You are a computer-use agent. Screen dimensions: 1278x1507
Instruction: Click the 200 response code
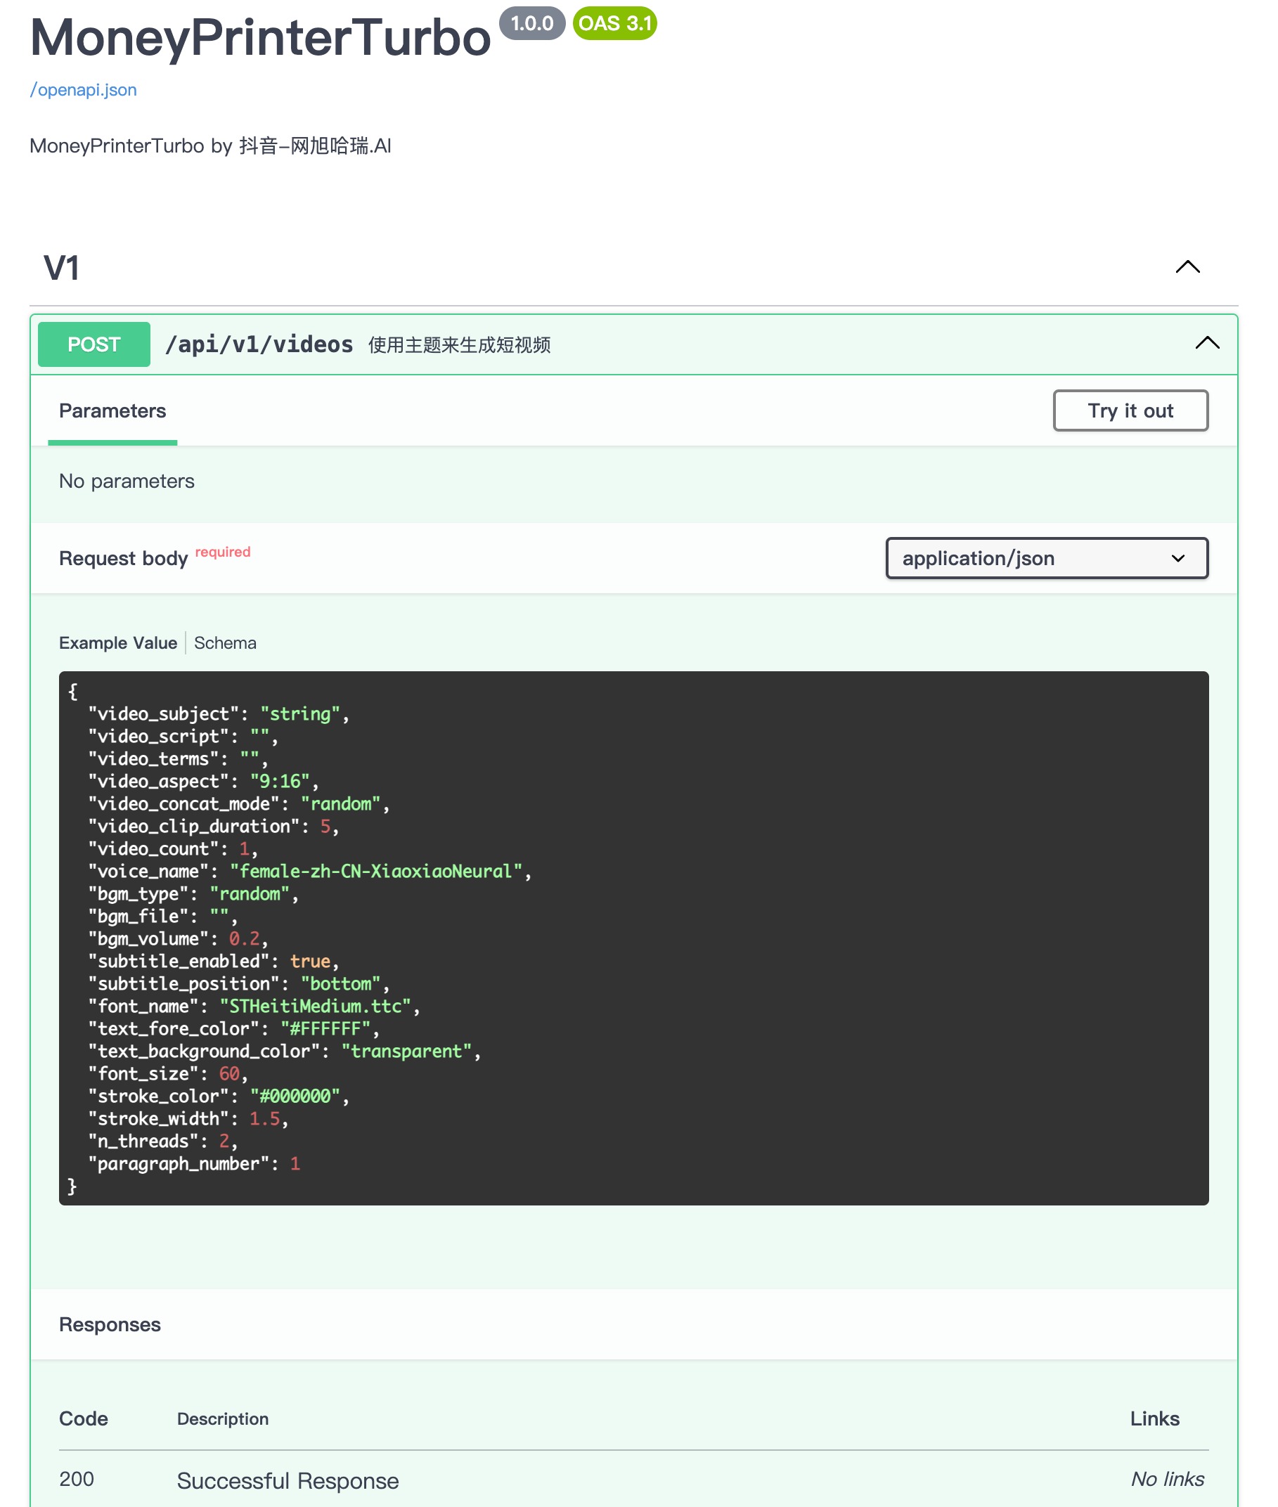tap(77, 1479)
